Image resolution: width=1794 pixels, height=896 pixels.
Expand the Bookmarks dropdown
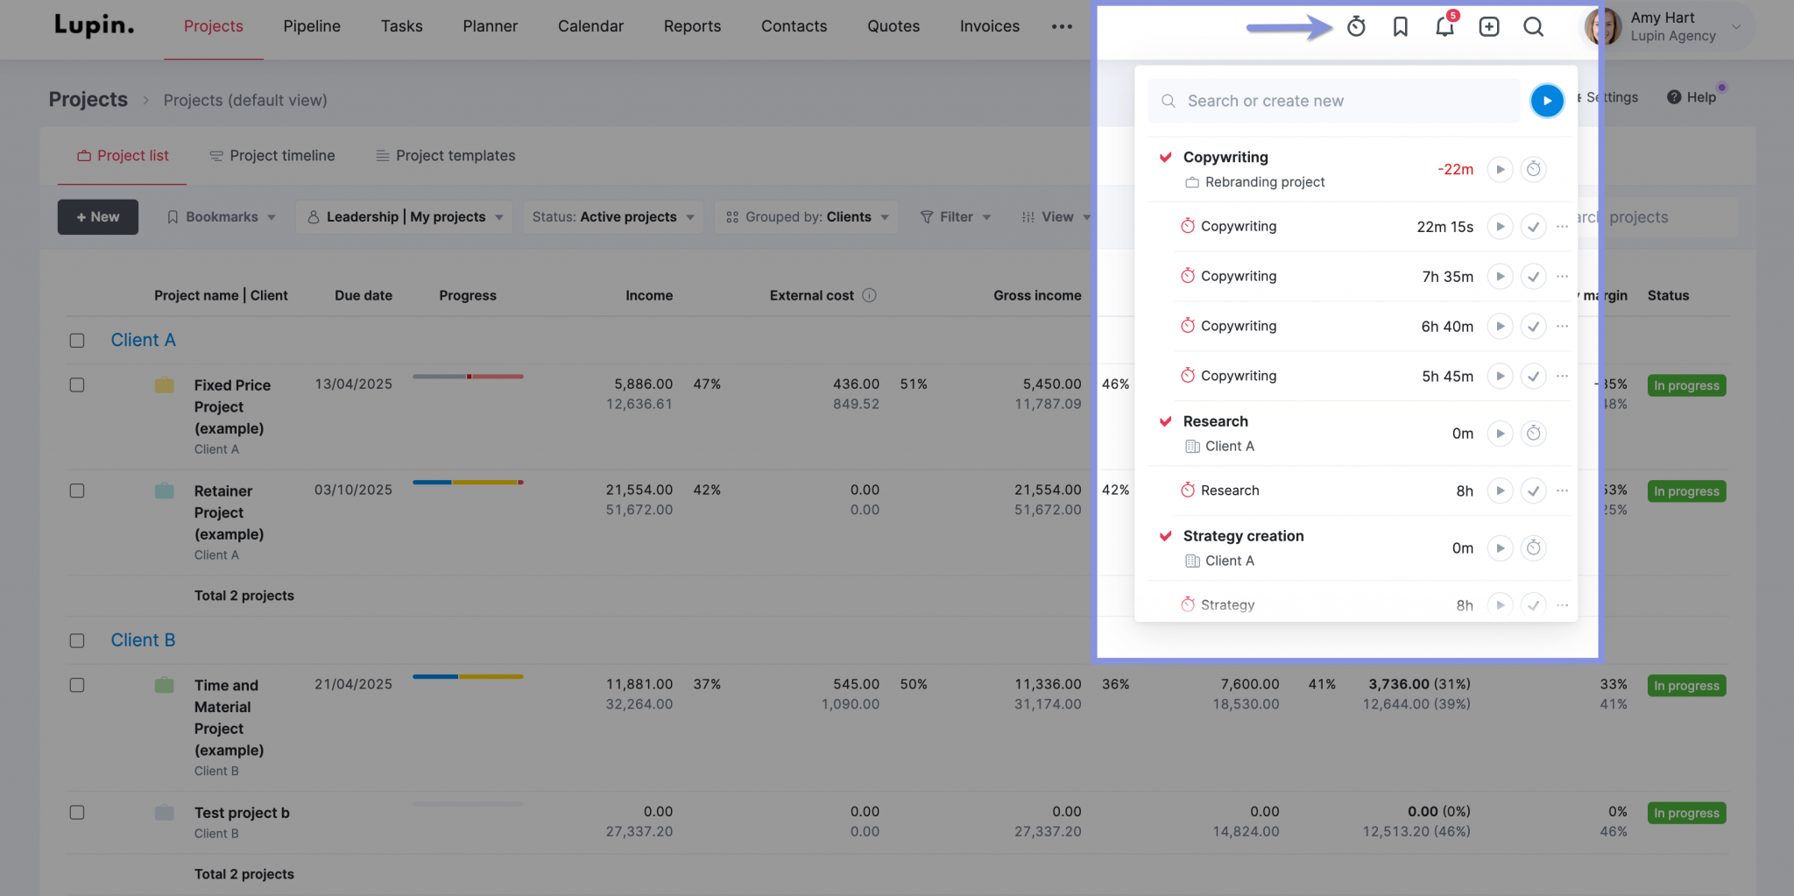[222, 217]
